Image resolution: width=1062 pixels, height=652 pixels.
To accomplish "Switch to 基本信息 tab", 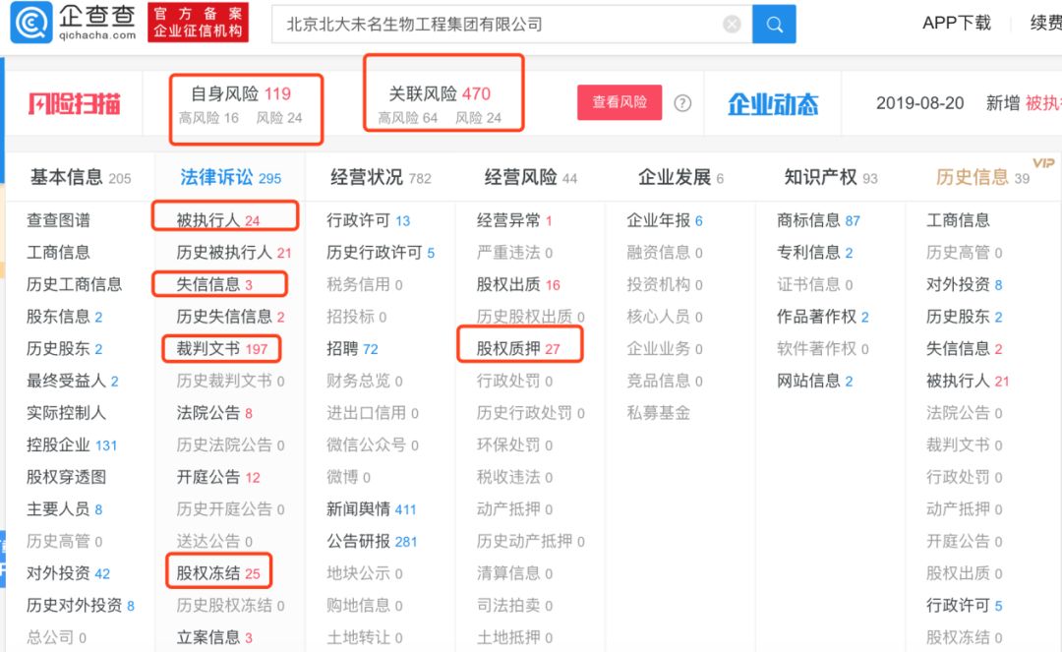I will 81,177.
